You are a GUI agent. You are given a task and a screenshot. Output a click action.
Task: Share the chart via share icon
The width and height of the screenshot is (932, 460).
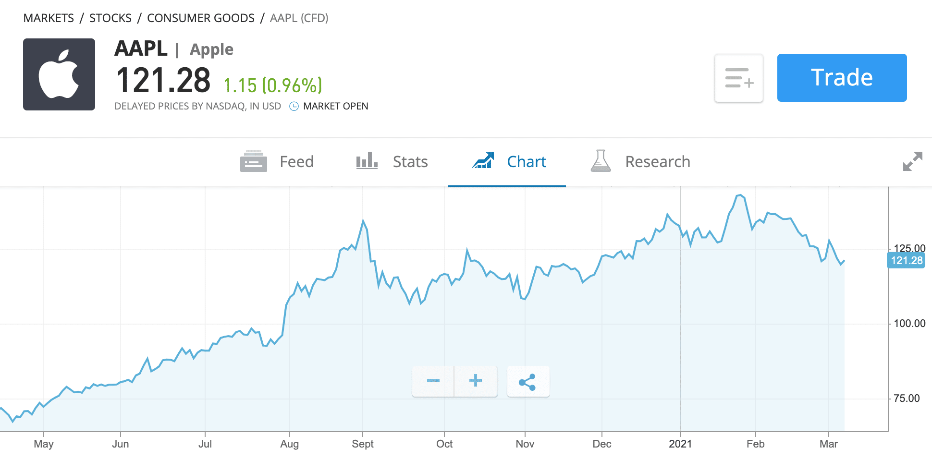[527, 382]
